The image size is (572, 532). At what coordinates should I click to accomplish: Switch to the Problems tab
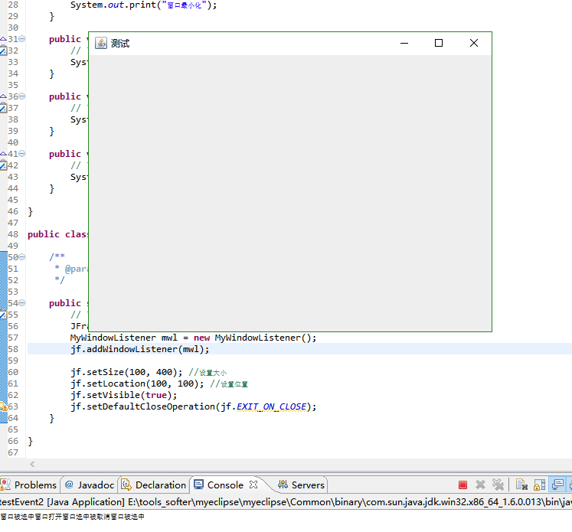click(x=29, y=485)
